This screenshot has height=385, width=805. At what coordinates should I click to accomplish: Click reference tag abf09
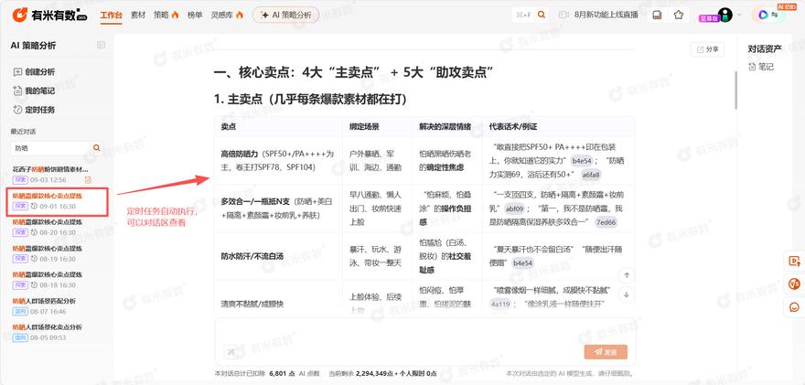tap(514, 209)
